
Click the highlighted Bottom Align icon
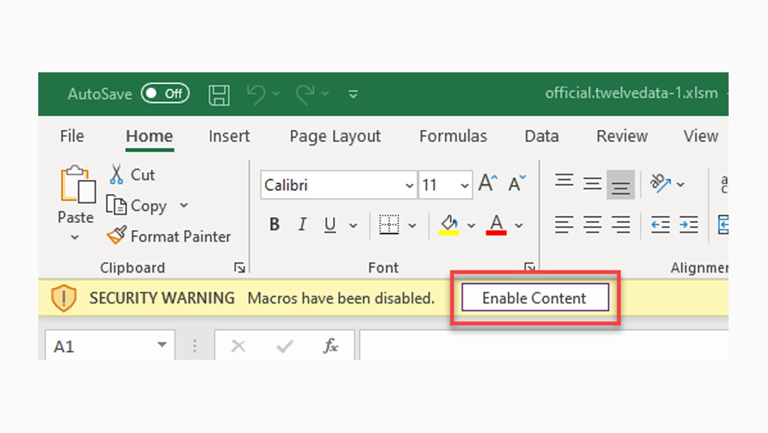coord(621,185)
